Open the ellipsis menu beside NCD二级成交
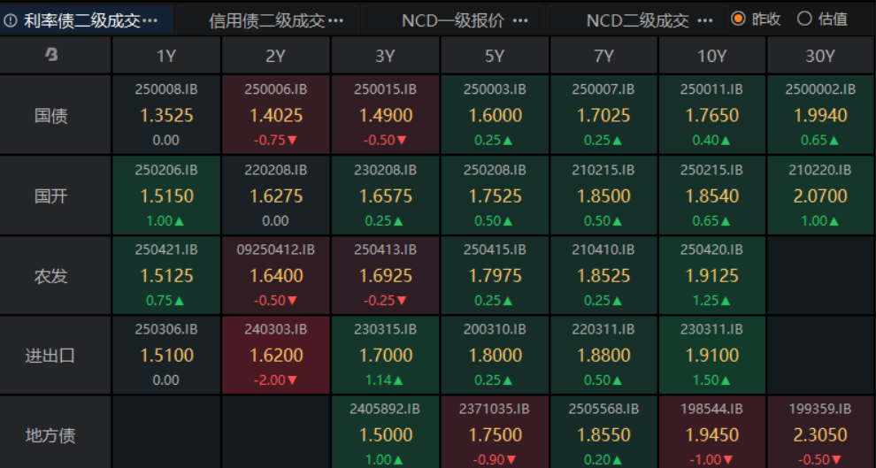The width and height of the screenshot is (876, 468). [x=705, y=19]
